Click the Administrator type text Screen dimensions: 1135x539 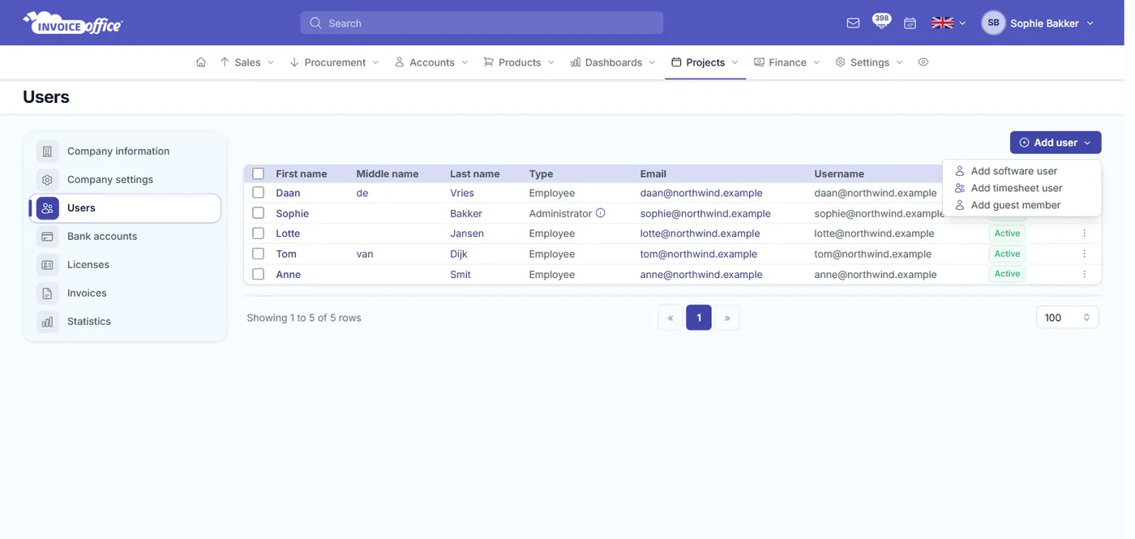(x=560, y=213)
